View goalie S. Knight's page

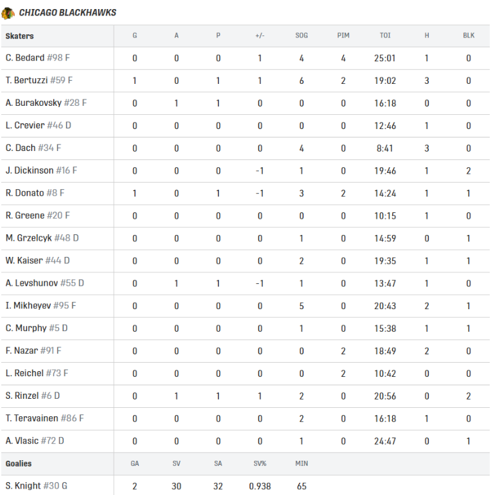(x=23, y=486)
